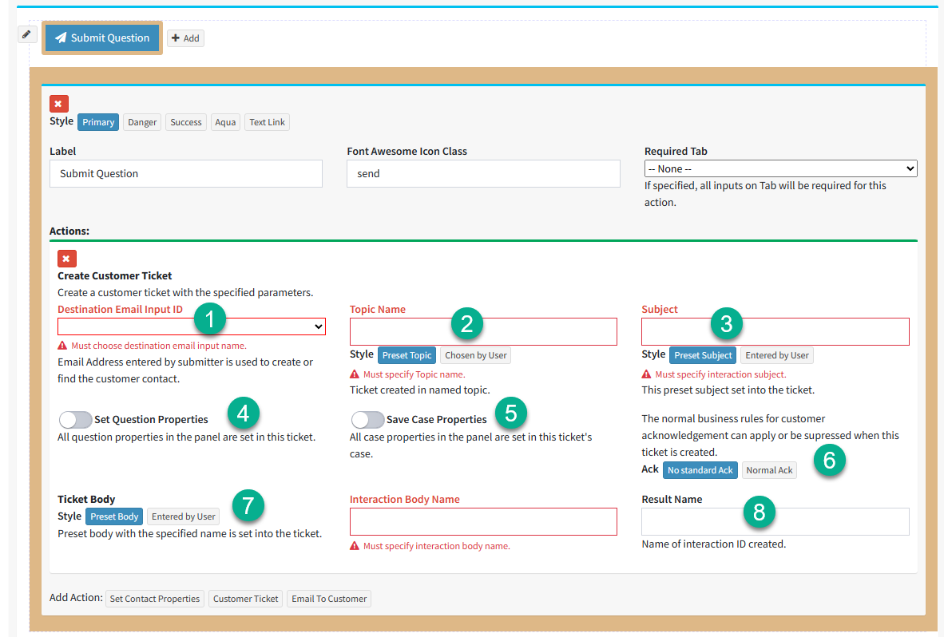
Task: Click the Actions: section label
Action: coord(69,231)
